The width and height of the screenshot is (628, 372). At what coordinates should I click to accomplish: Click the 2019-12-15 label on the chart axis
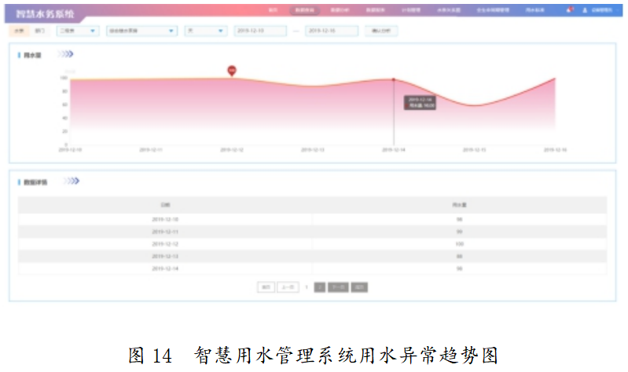(x=474, y=150)
